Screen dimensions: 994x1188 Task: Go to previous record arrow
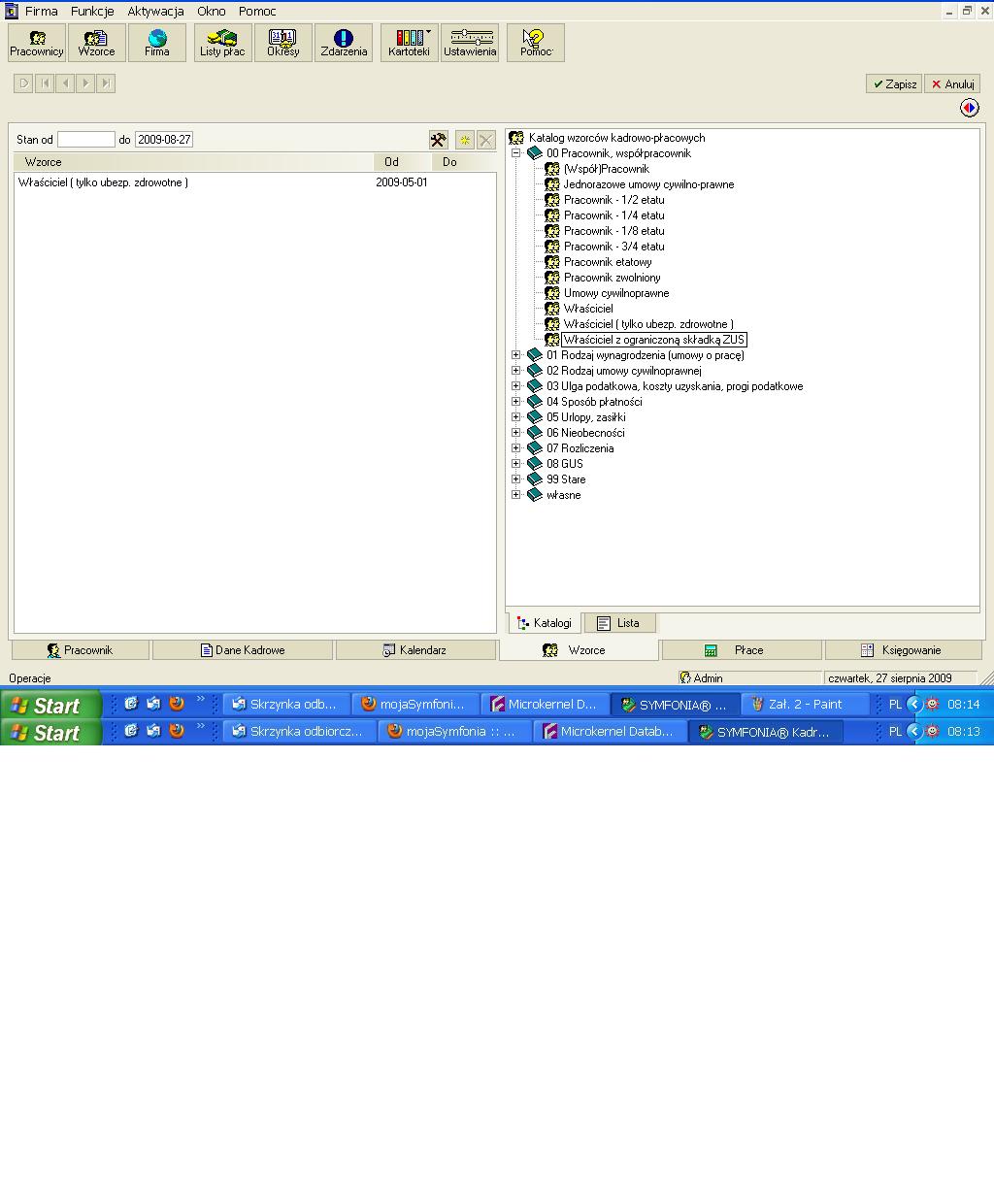pos(65,83)
